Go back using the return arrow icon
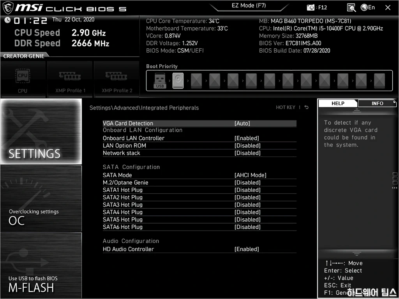 [306, 108]
